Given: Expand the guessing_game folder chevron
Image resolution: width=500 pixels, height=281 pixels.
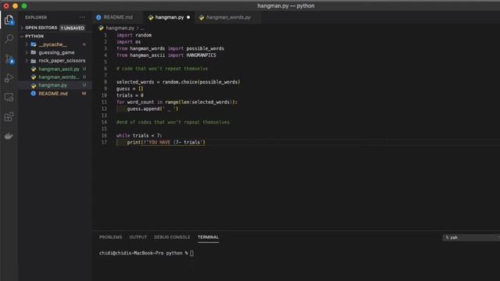Looking at the screenshot, I should coord(27,52).
